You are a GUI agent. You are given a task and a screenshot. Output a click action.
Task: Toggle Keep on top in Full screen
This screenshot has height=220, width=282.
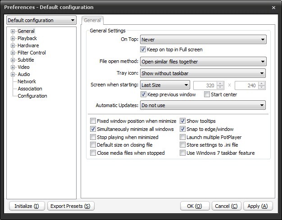click(x=143, y=49)
